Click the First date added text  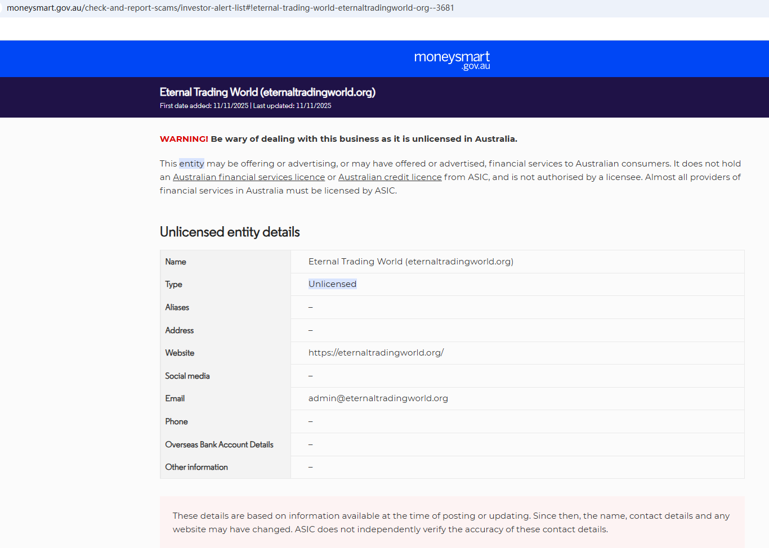[x=204, y=106]
